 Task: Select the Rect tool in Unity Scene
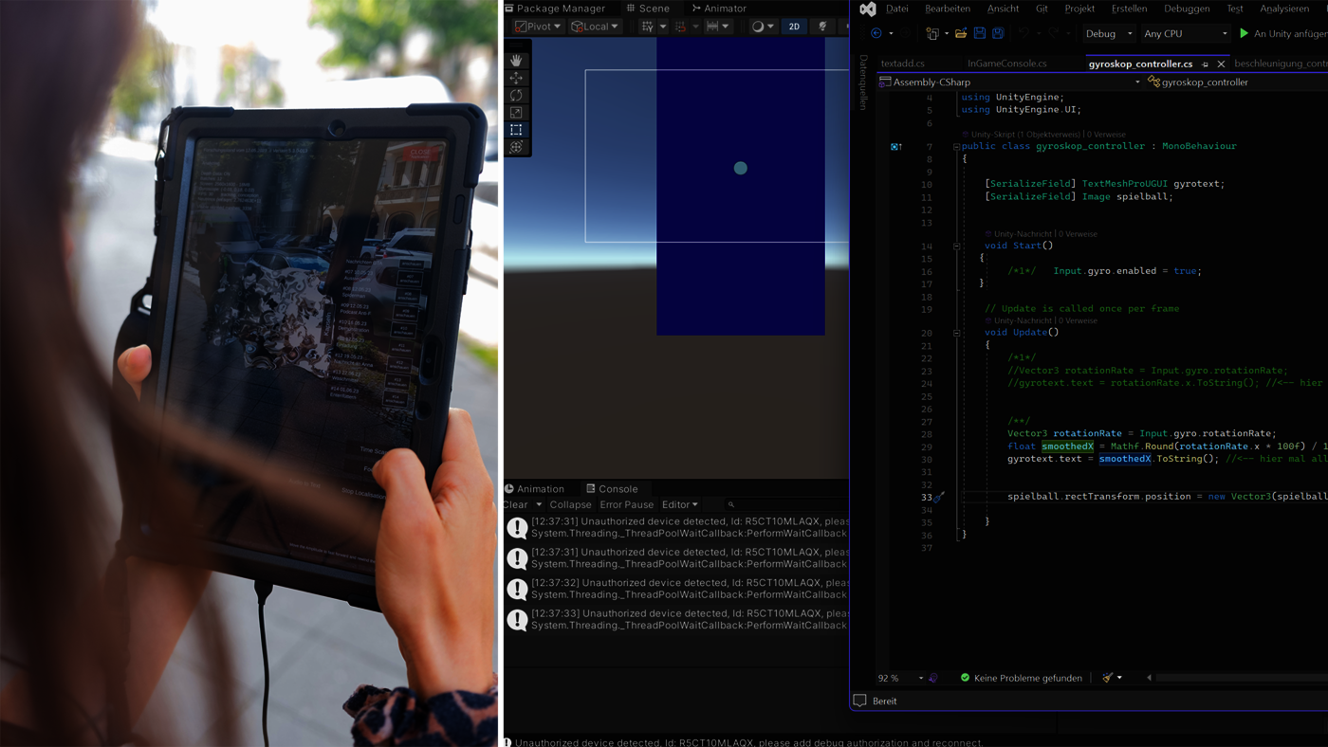tap(516, 130)
